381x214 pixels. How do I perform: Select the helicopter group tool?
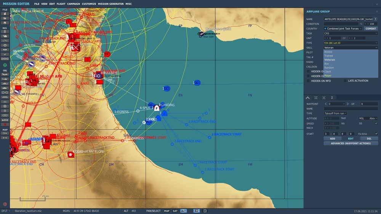(x=5, y=79)
